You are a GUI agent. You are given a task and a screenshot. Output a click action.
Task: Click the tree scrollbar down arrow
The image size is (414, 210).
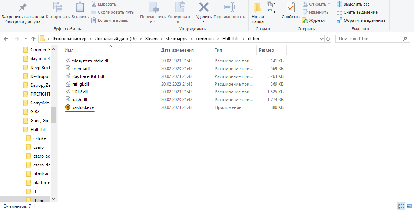tap(54, 199)
